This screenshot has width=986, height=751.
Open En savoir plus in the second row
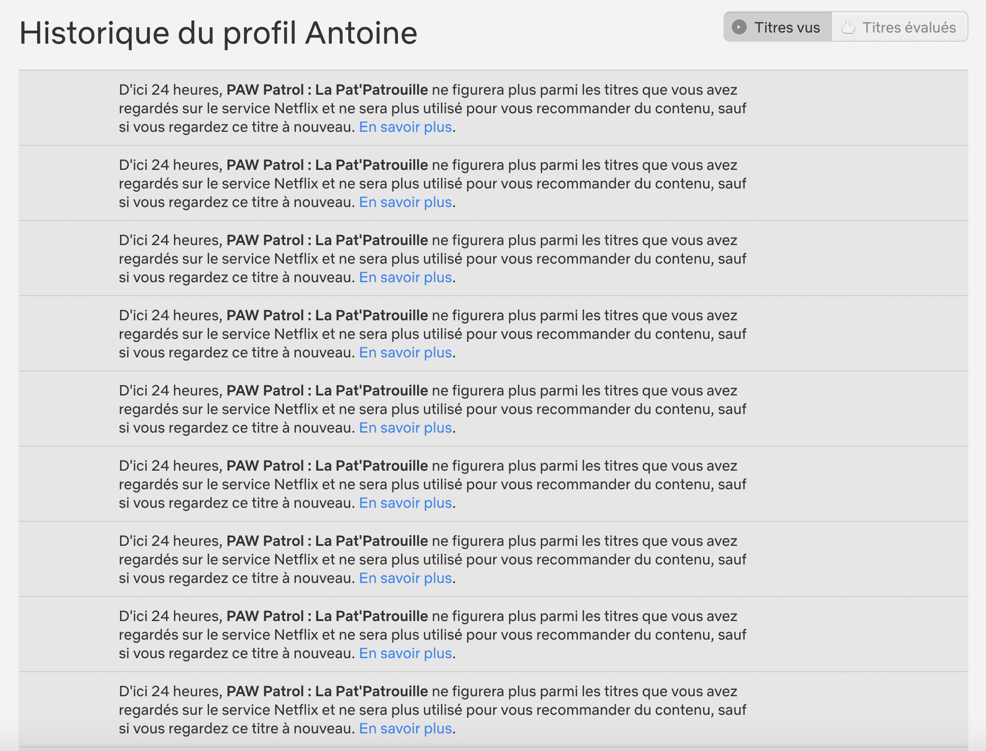[405, 202]
